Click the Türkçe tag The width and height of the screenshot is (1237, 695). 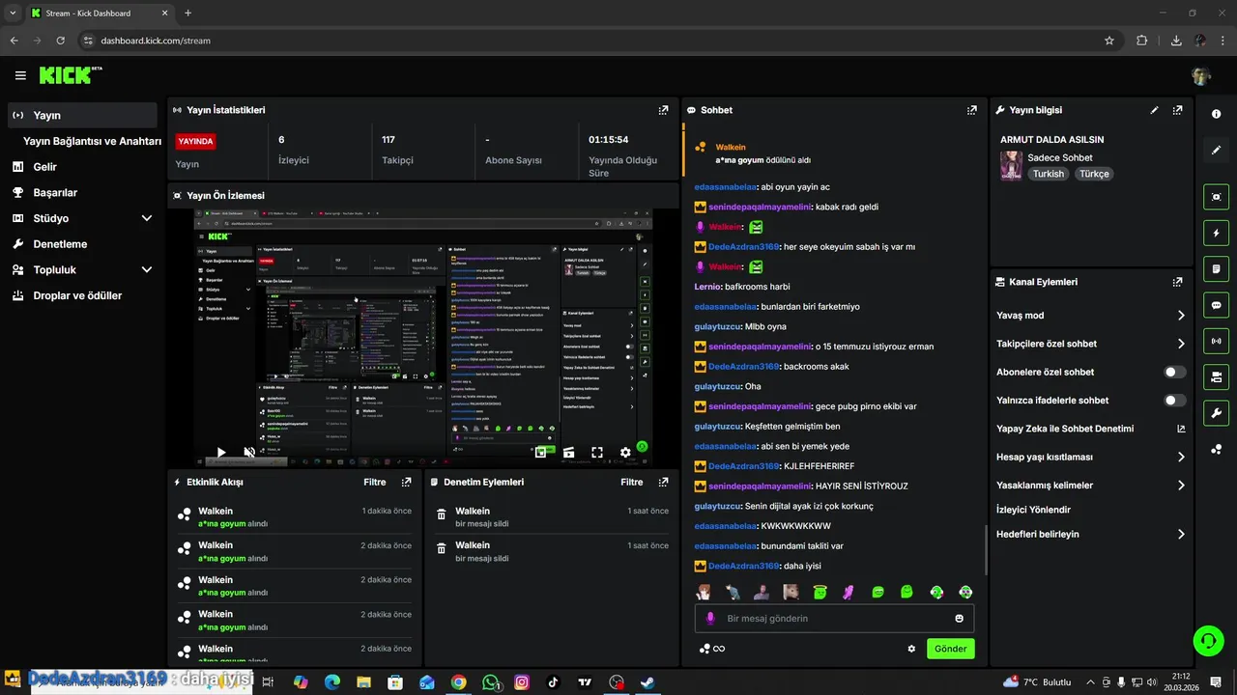click(x=1094, y=174)
